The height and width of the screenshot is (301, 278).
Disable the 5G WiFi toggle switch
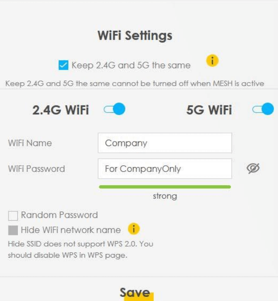[x=263, y=109]
